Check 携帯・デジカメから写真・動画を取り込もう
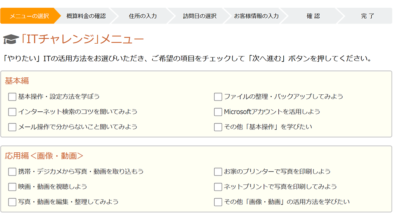 pos(12,172)
